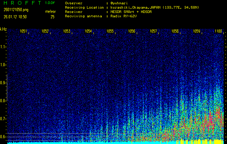The height and width of the screenshot is (144, 227).
Task: Click the 0.8 frequency axis label
Action: coord(4,101)
